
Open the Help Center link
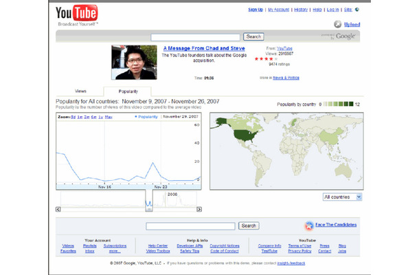pyautogui.click(x=158, y=246)
